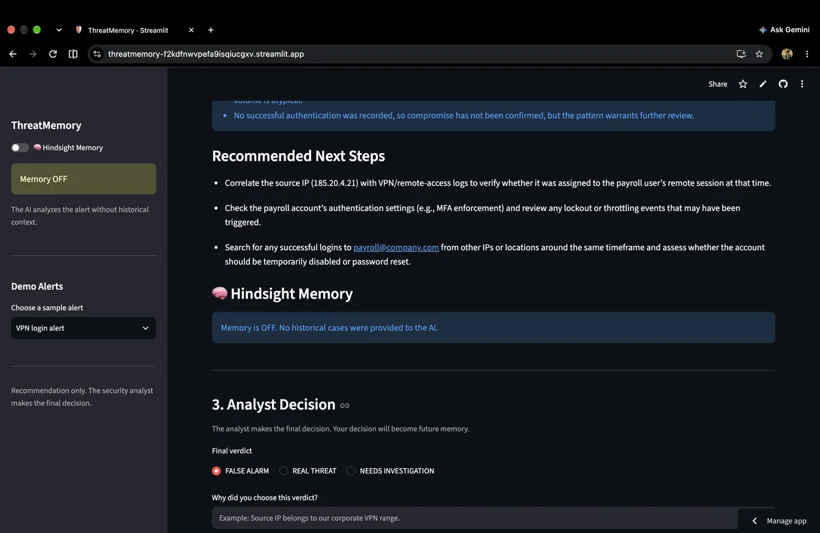The width and height of the screenshot is (820, 533).
Task: Click the 'Check the payroll account's' bullet
Action: click(x=482, y=215)
